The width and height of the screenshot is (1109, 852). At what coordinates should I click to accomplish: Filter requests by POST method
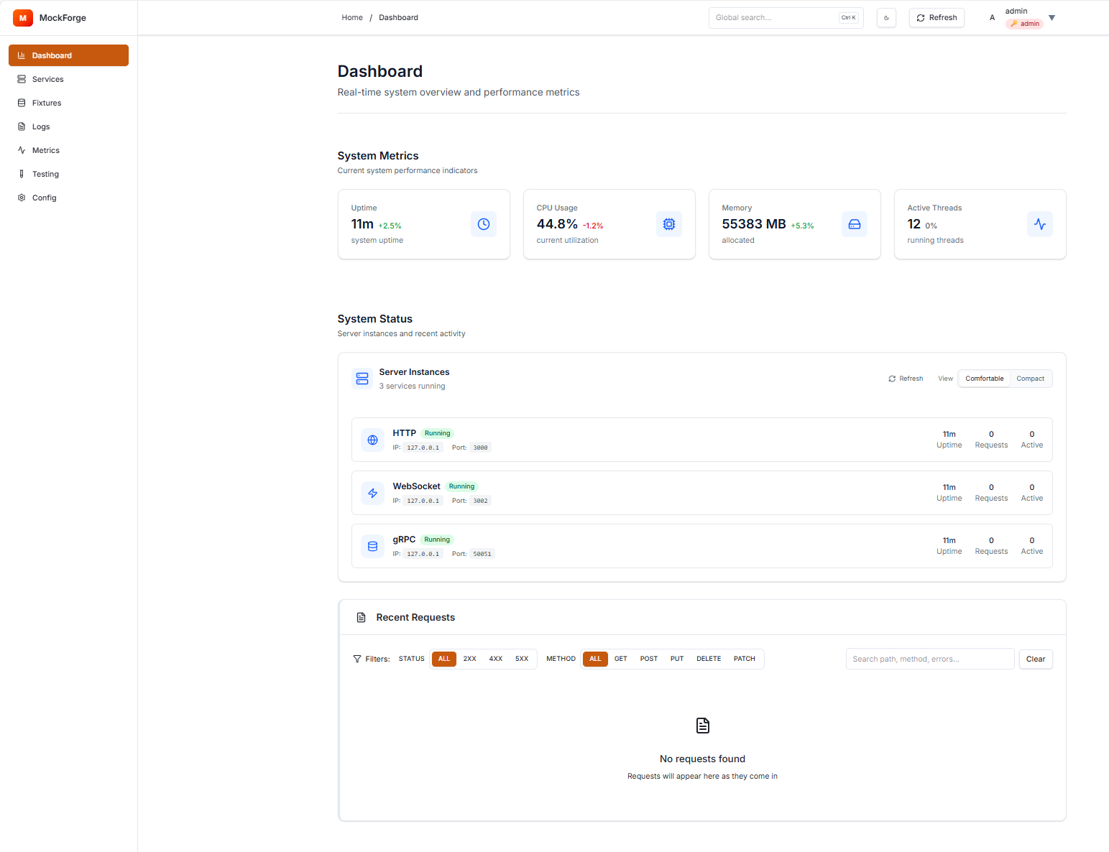[x=648, y=659]
